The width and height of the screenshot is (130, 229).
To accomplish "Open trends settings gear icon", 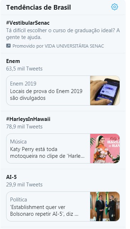I will point(115,7).
